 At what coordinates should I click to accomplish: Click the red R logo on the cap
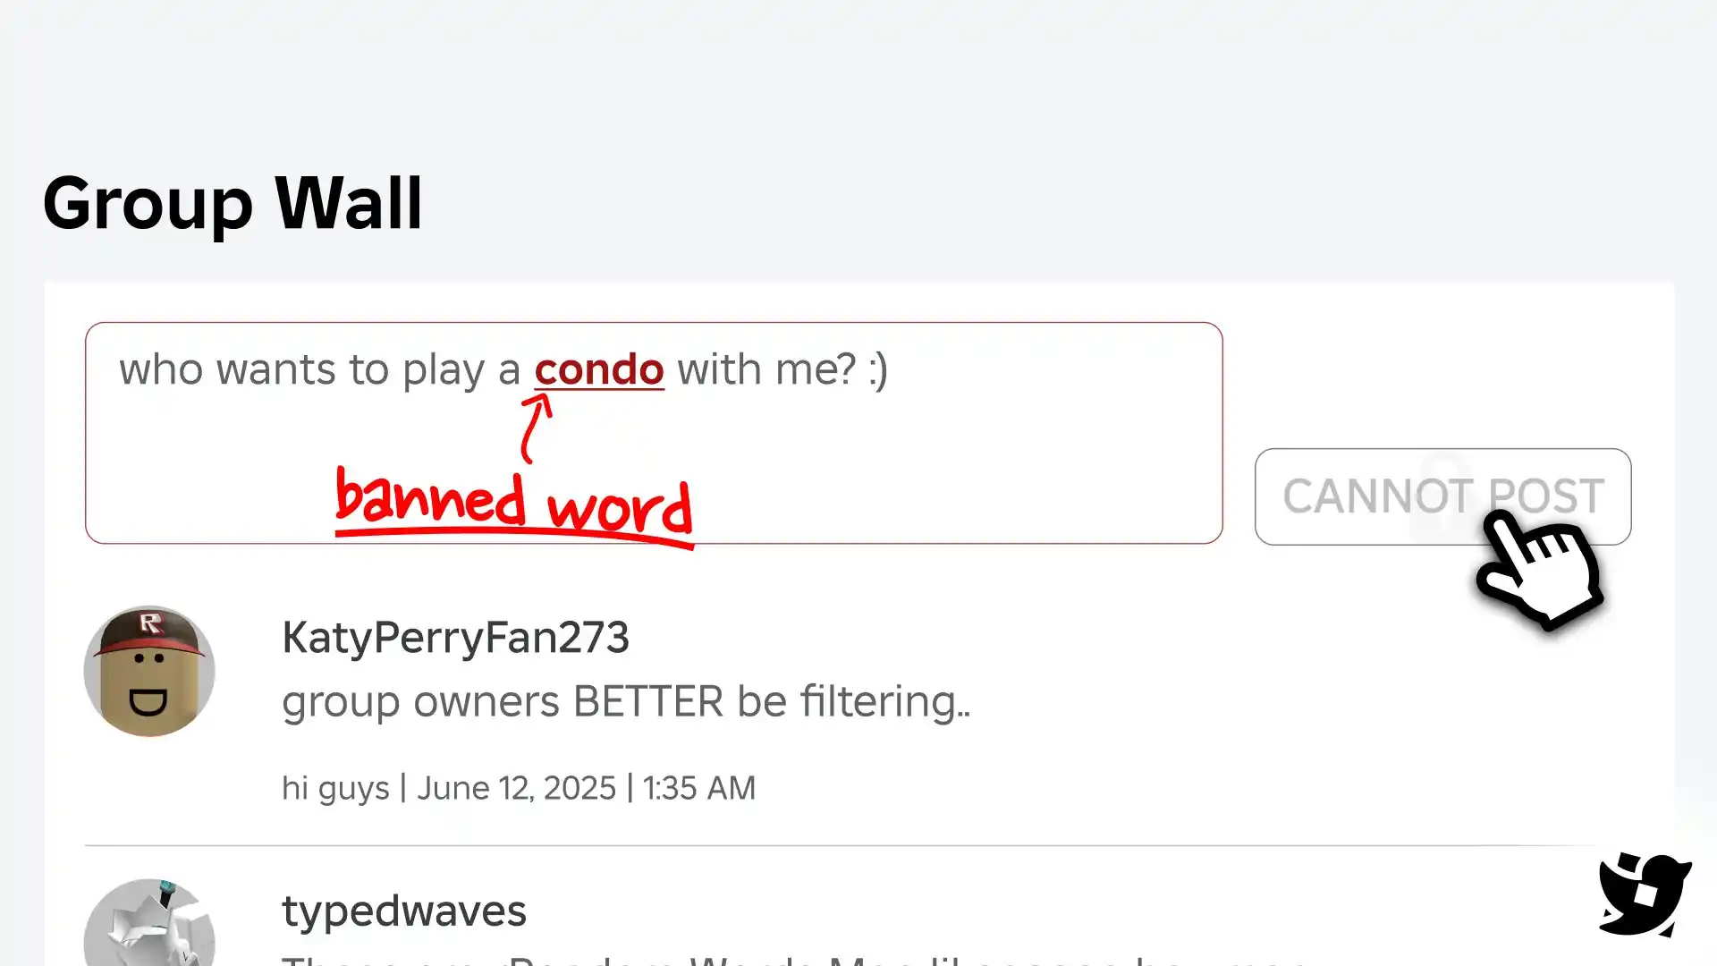pyautogui.click(x=151, y=623)
